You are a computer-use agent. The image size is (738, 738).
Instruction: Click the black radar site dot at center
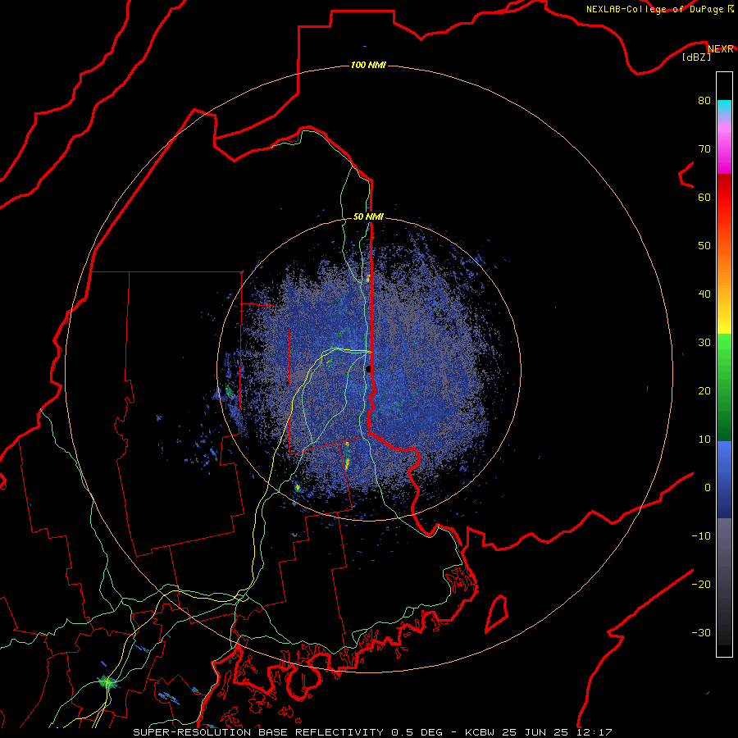(x=368, y=369)
